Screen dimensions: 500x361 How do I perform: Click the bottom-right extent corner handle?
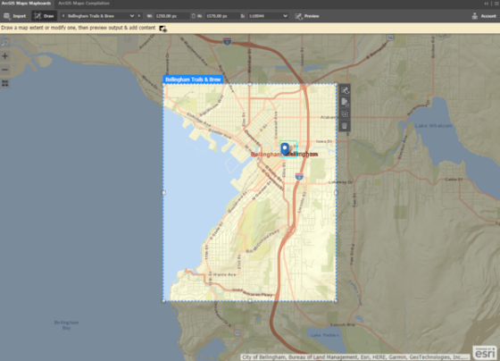click(x=336, y=300)
